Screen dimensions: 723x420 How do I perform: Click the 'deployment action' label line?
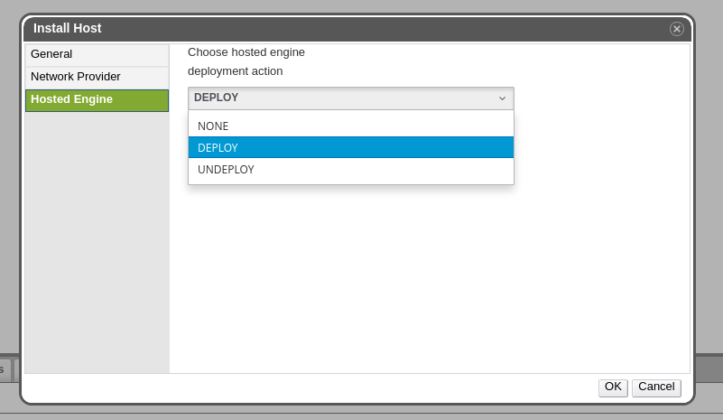coord(236,71)
